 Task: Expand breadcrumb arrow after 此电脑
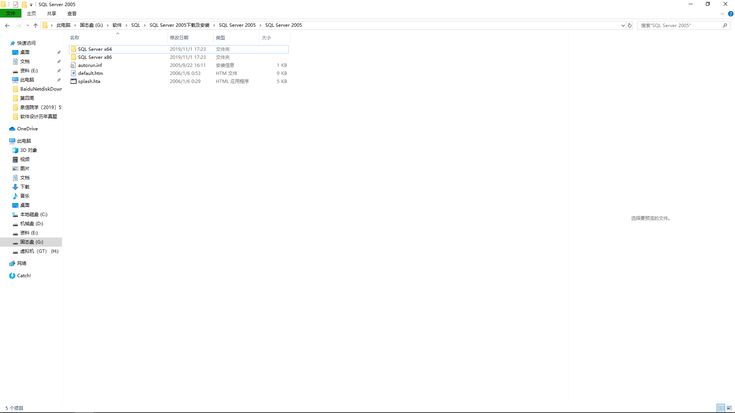[75, 26]
